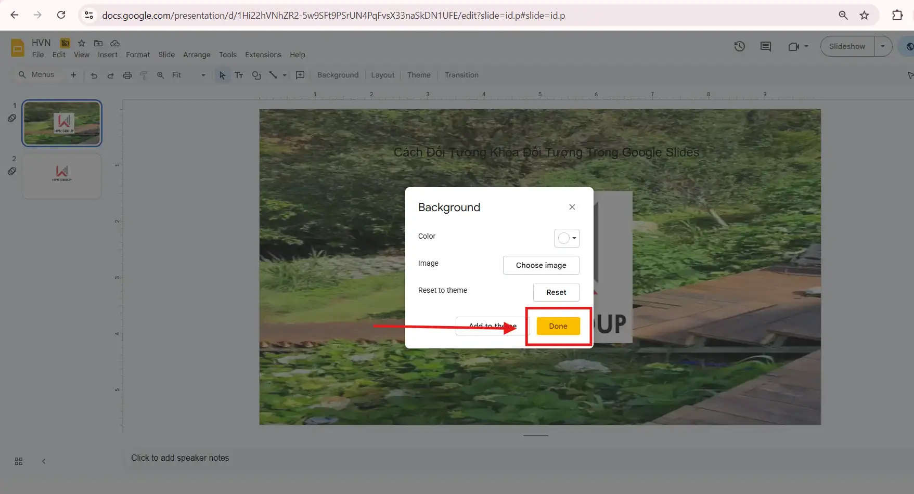Open the zoom Fit dropdown

click(188, 75)
